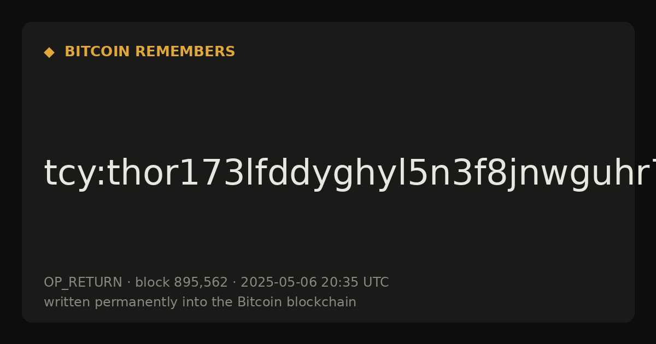This screenshot has height=344, width=656.
Task: Click empty card area below header
Action: pos(328,104)
